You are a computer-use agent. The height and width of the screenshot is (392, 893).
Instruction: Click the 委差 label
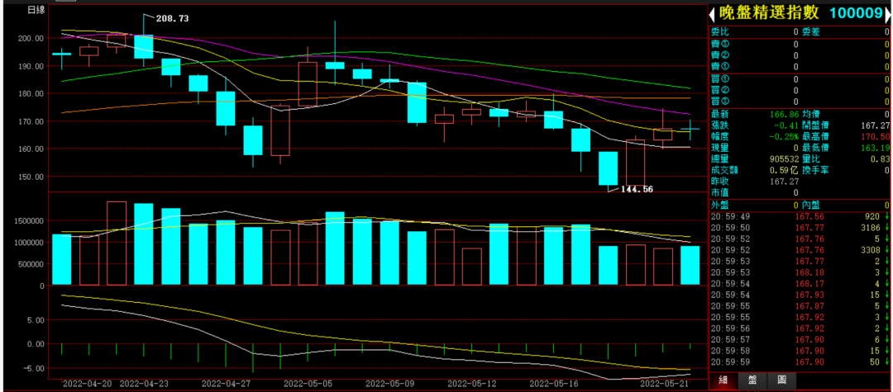pyautogui.click(x=811, y=32)
